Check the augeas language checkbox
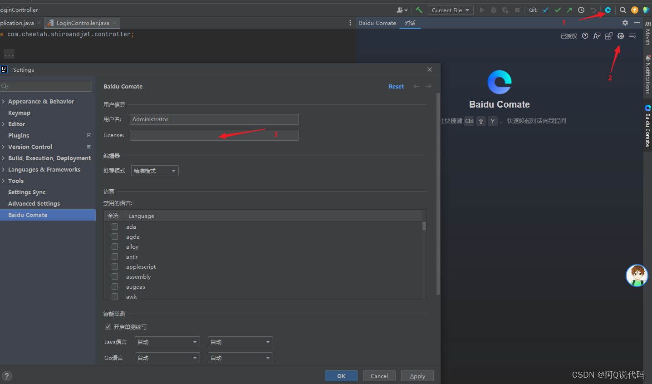Image resolution: width=652 pixels, height=384 pixels. 115,286
